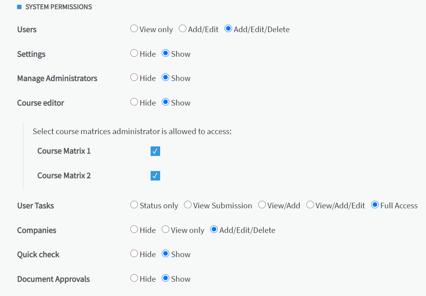This screenshot has height=296, width=426.
Task: Hide the Course editor
Action: tap(134, 102)
